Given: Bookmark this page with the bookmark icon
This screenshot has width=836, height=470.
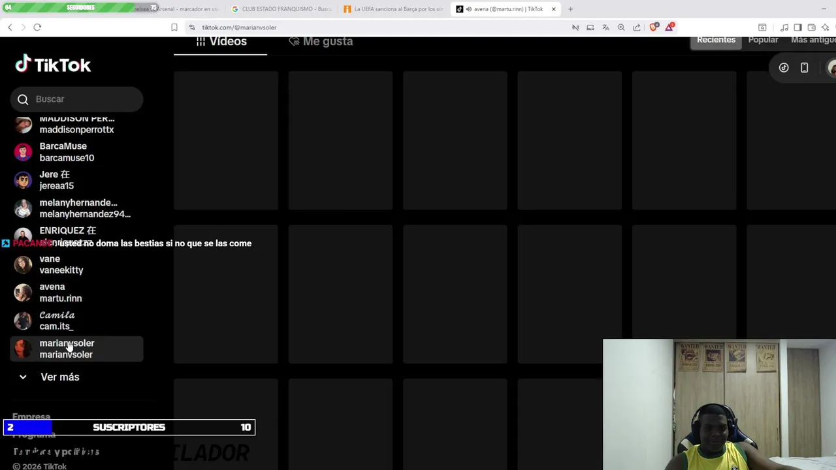Looking at the screenshot, I should coord(174,27).
